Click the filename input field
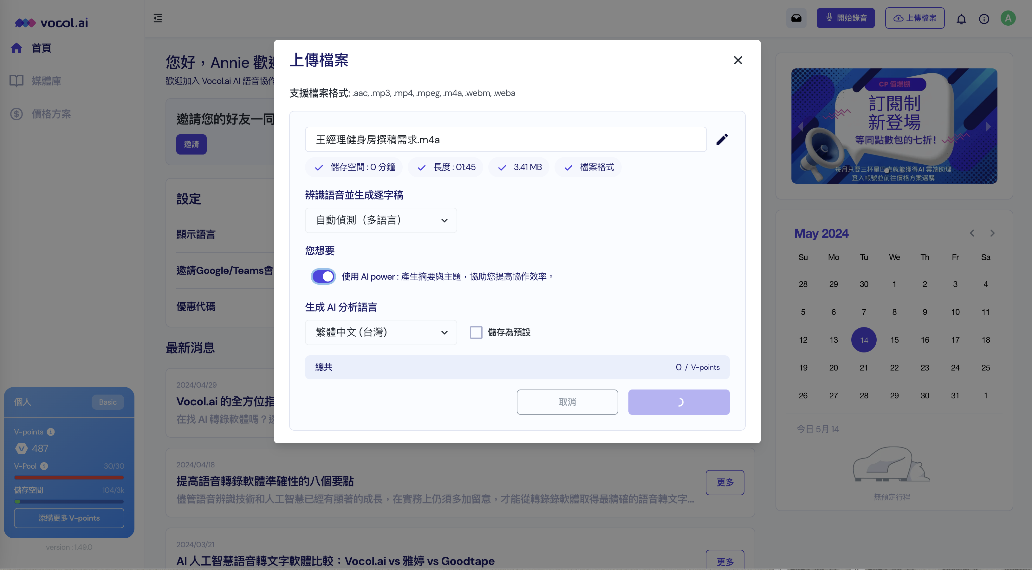 pos(506,140)
